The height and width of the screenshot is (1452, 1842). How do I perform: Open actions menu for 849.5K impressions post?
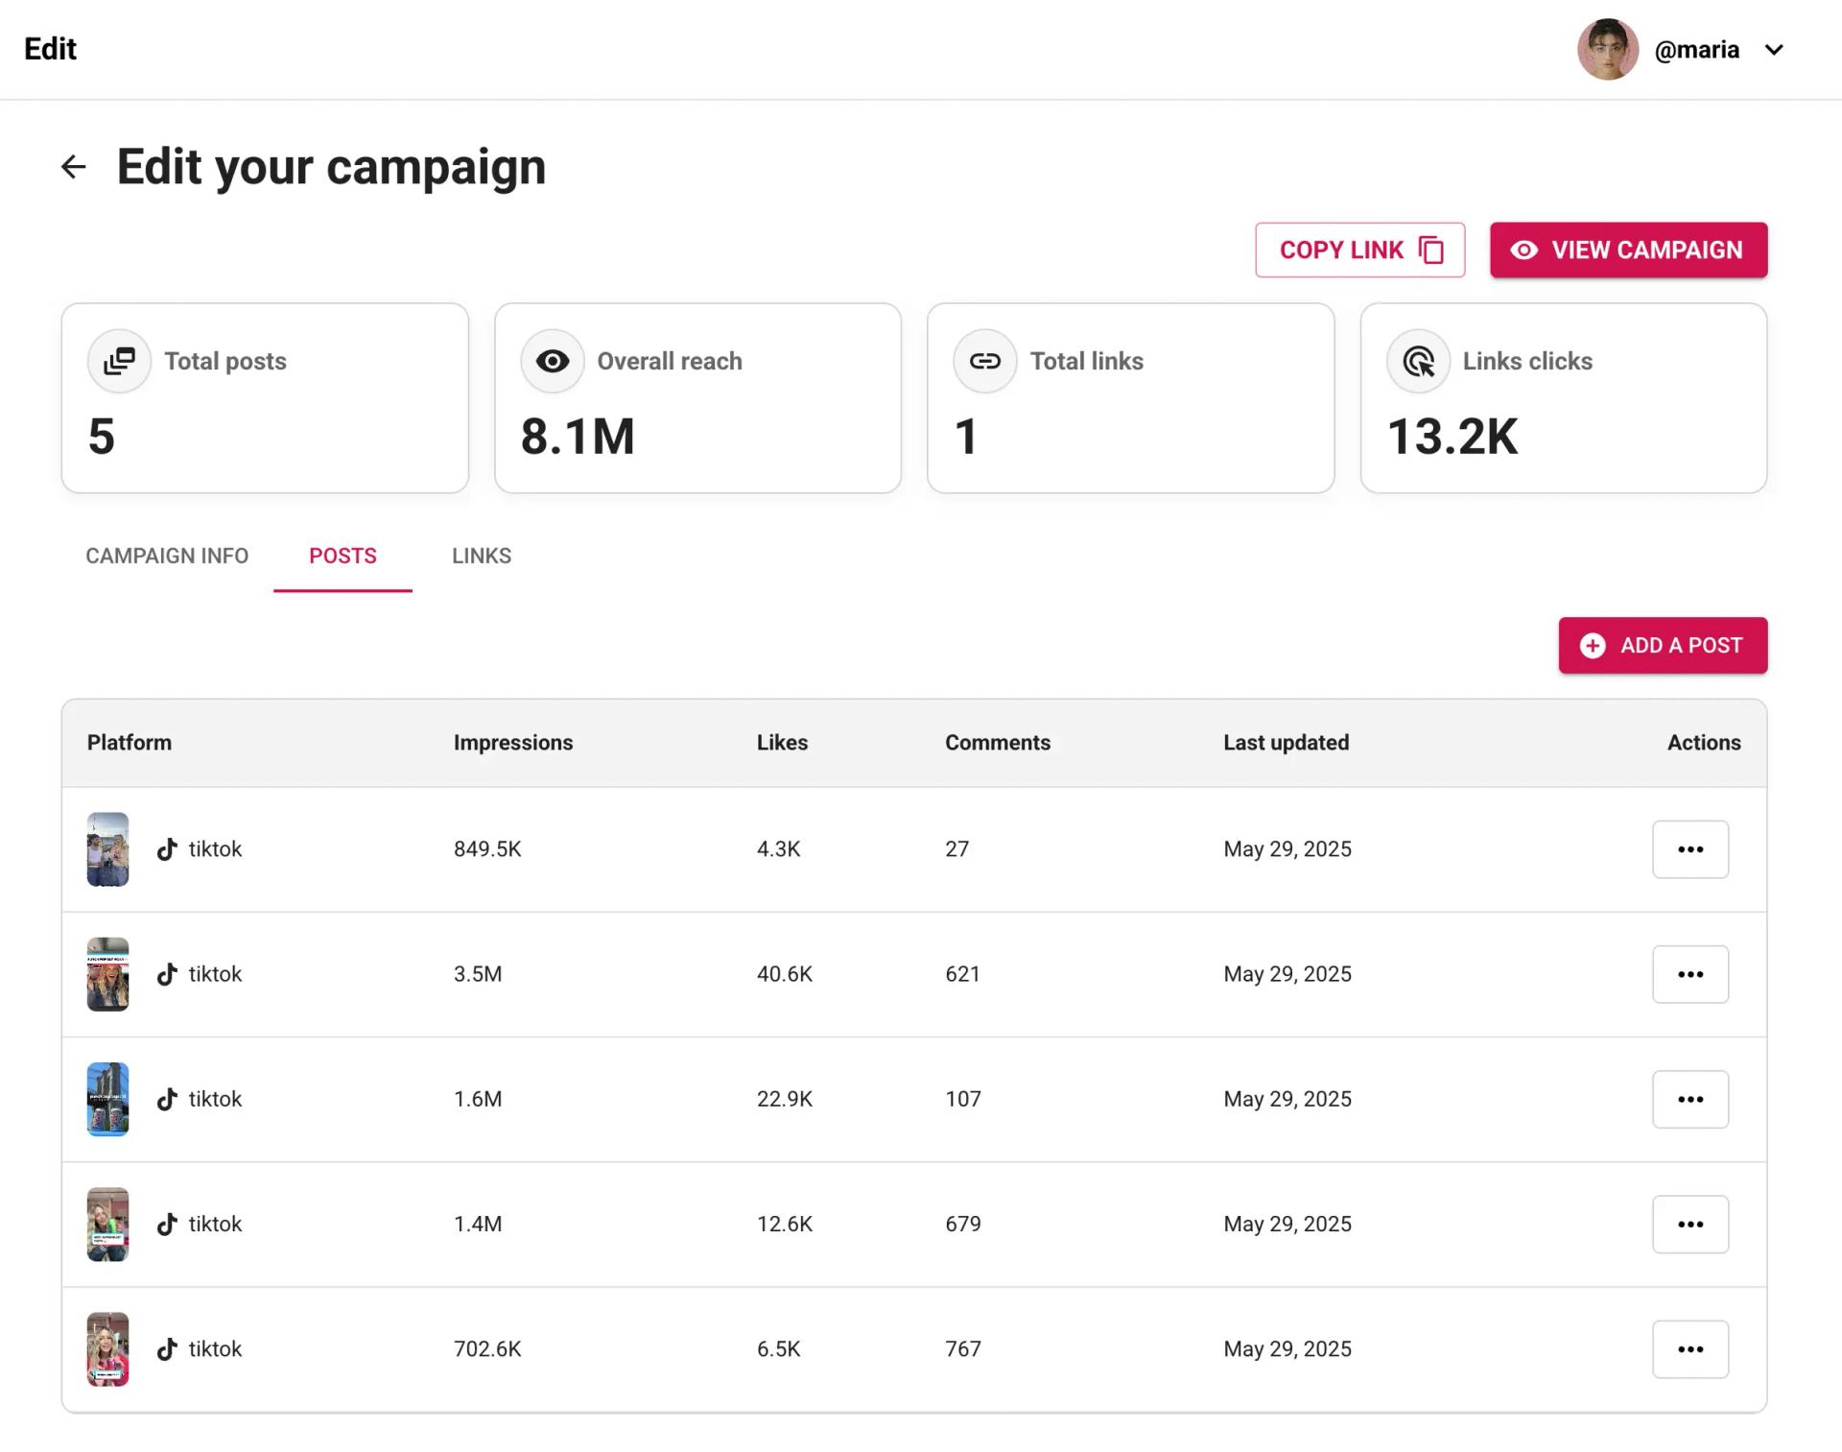click(1690, 849)
